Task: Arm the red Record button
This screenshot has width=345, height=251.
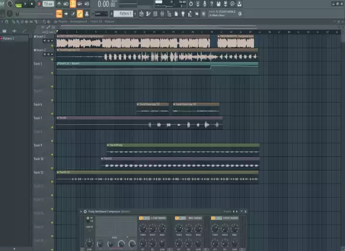Action: [39, 4]
